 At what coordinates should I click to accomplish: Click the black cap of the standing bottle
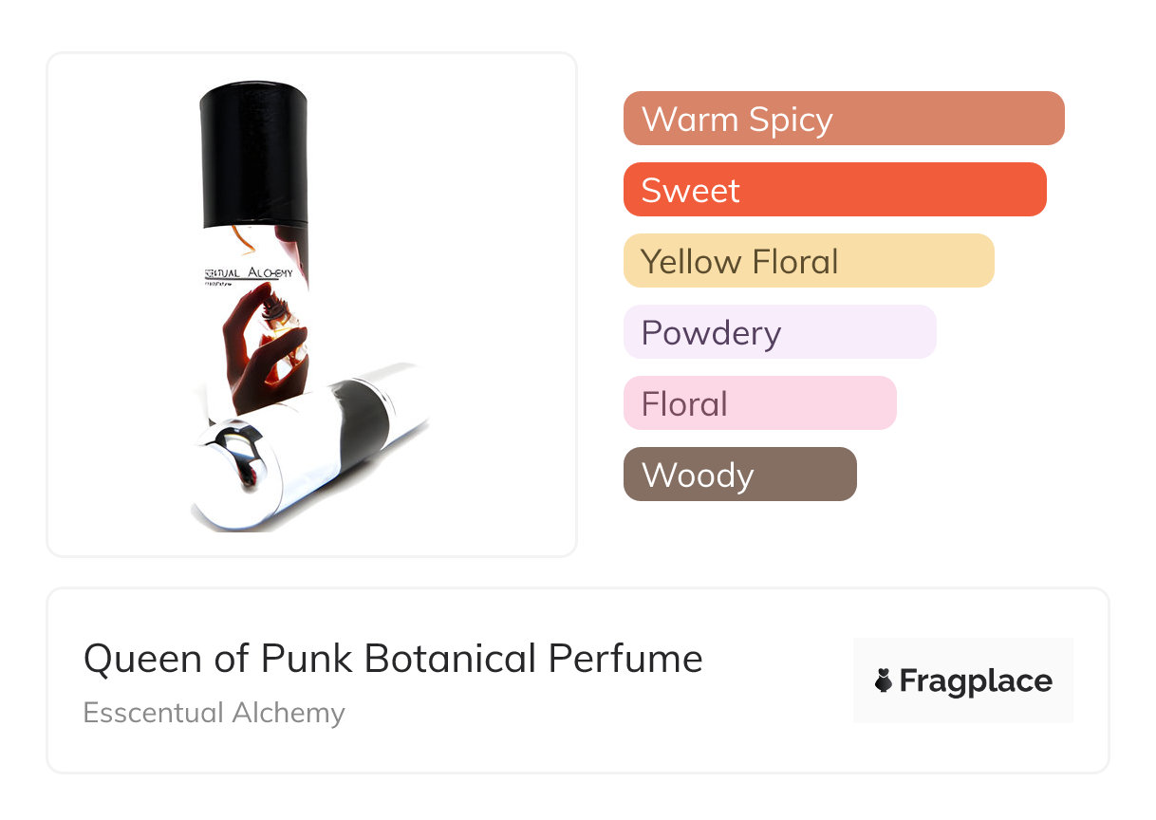(253, 152)
